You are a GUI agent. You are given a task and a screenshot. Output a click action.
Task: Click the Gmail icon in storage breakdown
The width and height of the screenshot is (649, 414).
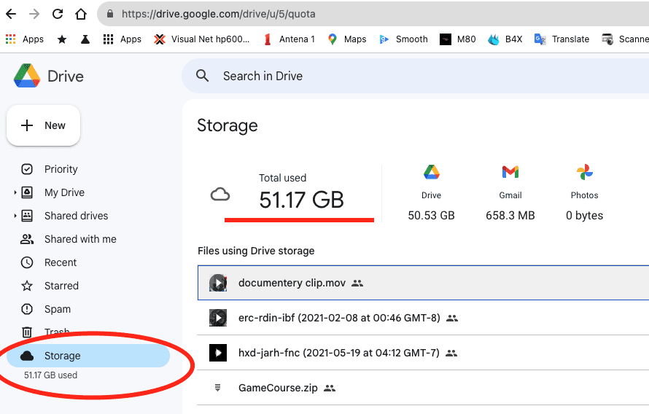pyautogui.click(x=510, y=171)
